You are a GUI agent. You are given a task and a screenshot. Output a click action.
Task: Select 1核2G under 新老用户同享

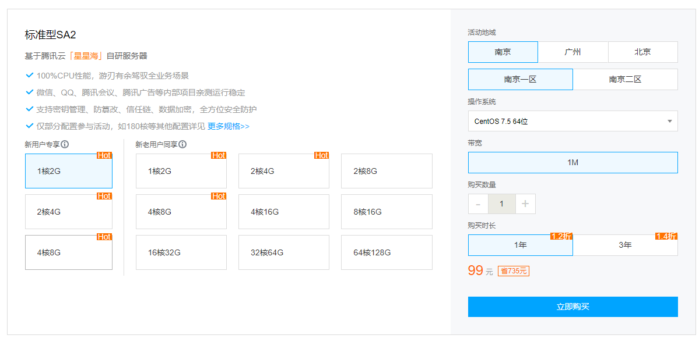click(181, 171)
